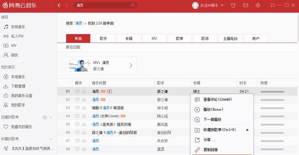299x155 pixels.
Task: Open artist 薛之谦 on song 01
Action: tap(163, 91)
